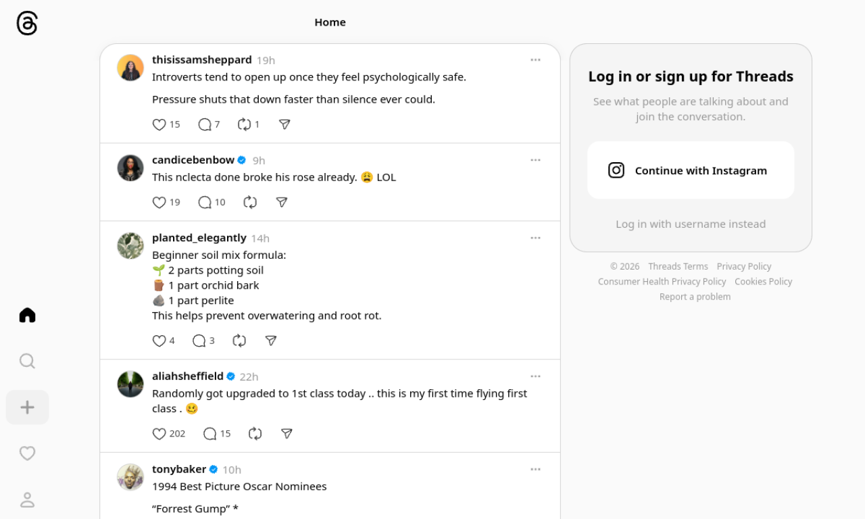The image size is (865, 519).
Task: Reply to candicebenbow's post
Action: (204, 202)
